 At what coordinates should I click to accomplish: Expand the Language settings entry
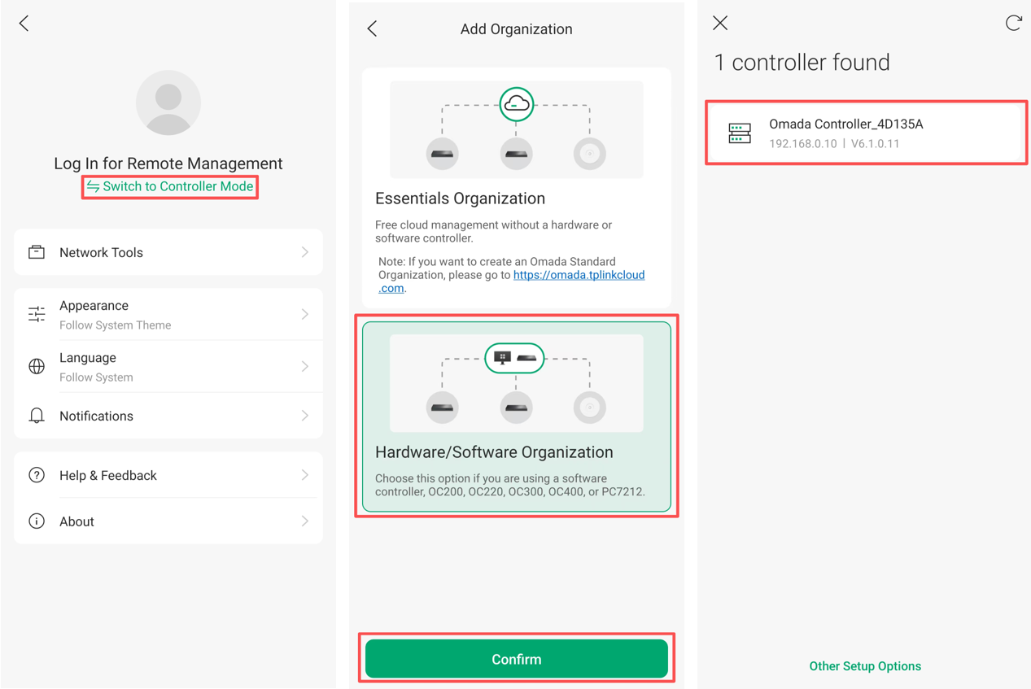(x=305, y=366)
